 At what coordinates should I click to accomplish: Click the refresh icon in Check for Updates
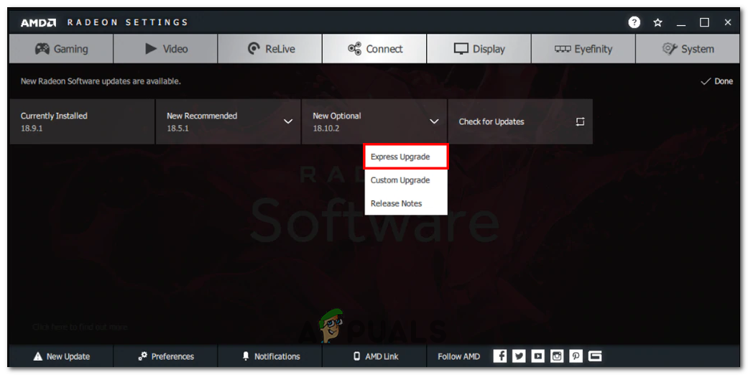580,121
